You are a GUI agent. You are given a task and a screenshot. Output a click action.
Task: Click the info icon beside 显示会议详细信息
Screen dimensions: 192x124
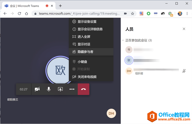[x=74, y=29]
